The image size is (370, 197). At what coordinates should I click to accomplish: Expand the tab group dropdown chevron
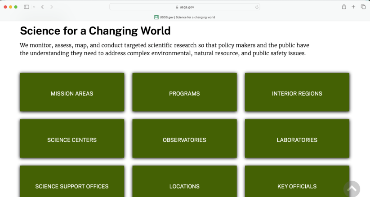click(x=34, y=7)
